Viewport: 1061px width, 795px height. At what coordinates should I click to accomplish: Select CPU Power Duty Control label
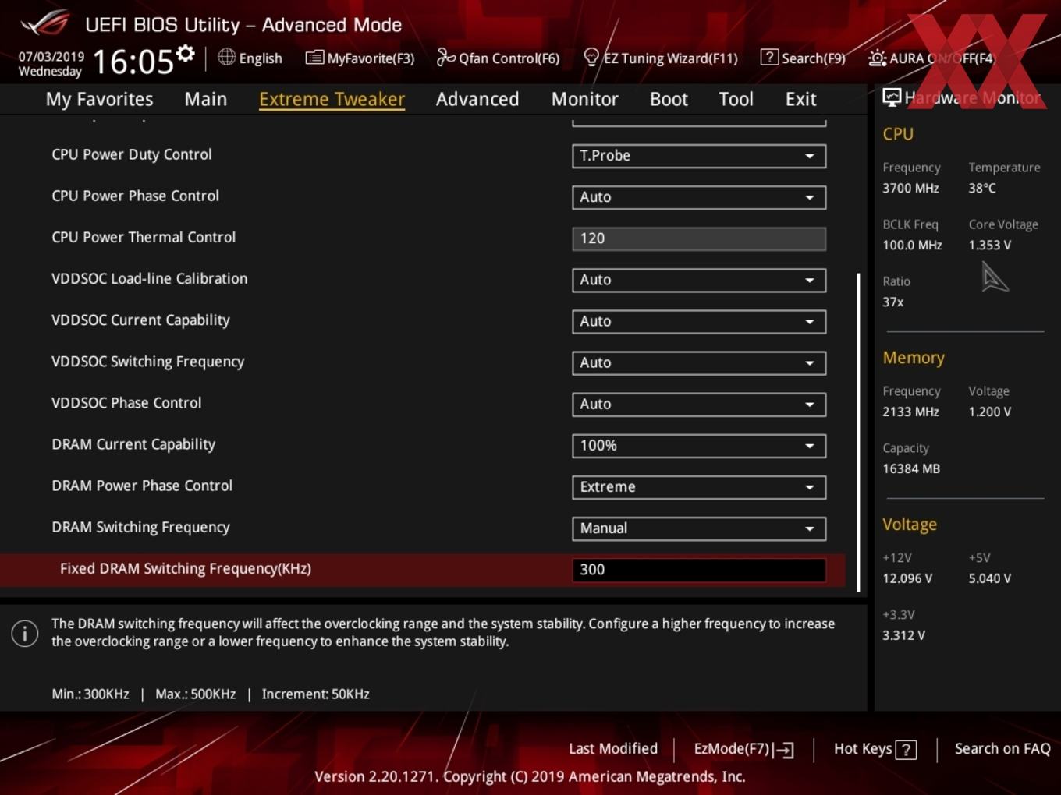pyautogui.click(x=132, y=154)
